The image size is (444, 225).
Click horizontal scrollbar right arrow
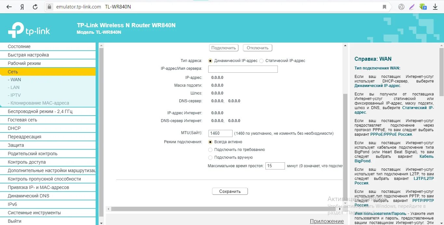(x=340, y=209)
